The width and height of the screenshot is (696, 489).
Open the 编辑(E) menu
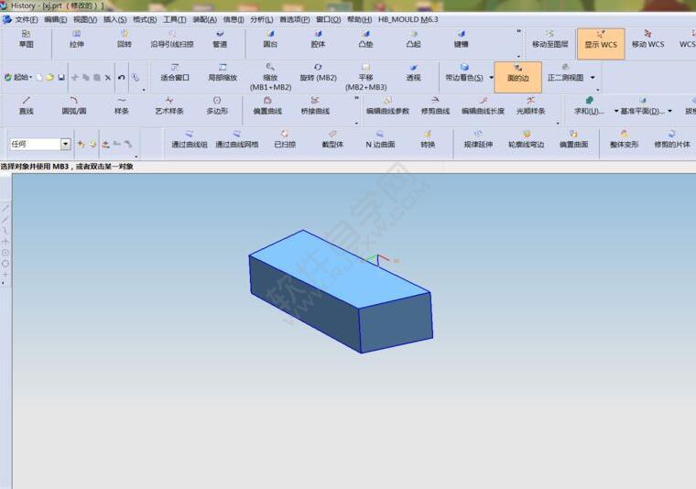pyautogui.click(x=56, y=19)
